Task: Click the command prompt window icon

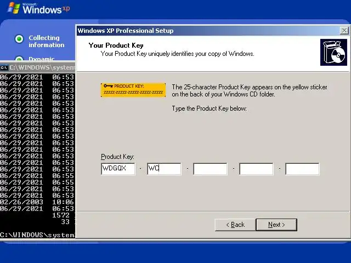Action: pyautogui.click(x=4, y=67)
